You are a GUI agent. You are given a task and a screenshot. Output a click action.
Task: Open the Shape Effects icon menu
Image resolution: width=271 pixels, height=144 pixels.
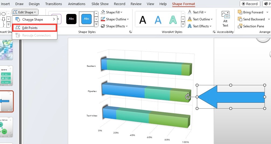tap(103, 26)
